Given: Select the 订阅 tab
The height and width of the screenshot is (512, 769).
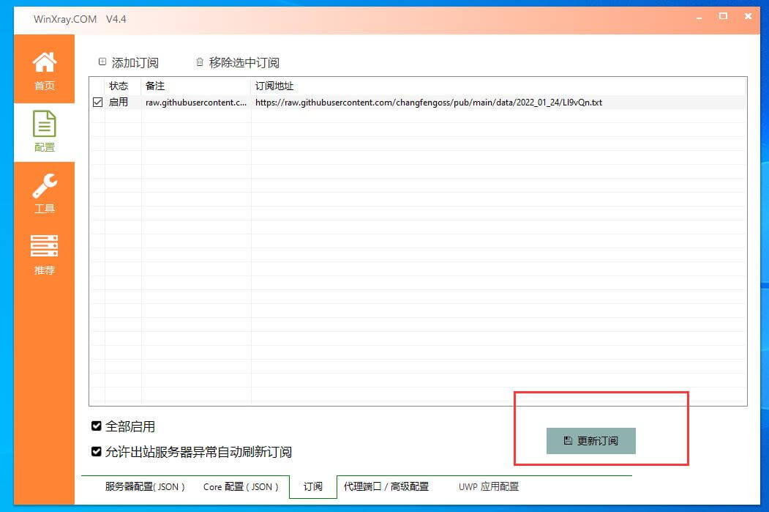Looking at the screenshot, I should [313, 486].
